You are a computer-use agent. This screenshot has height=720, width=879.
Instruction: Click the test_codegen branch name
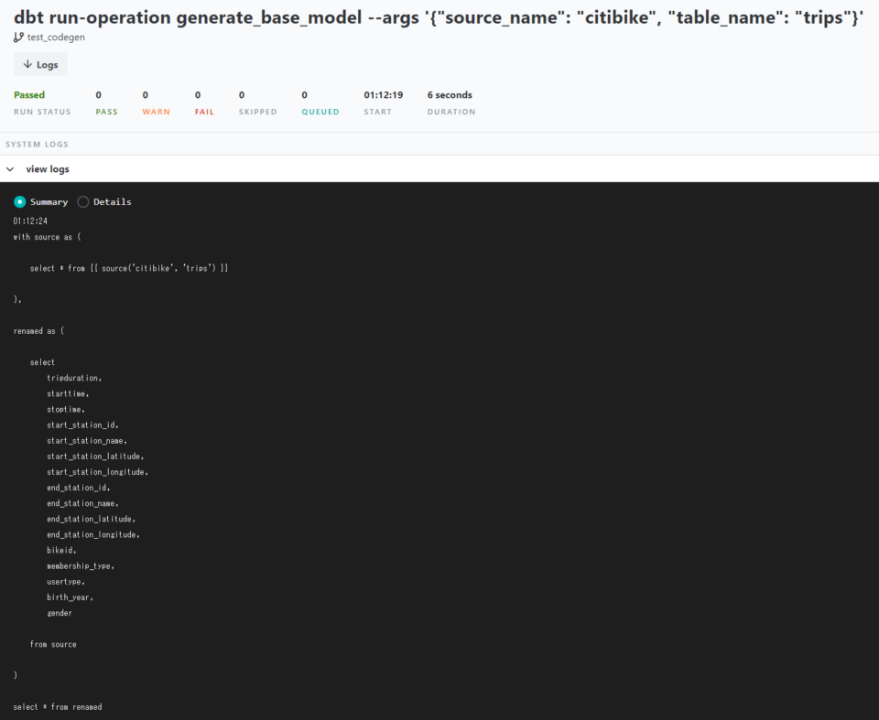coord(56,37)
